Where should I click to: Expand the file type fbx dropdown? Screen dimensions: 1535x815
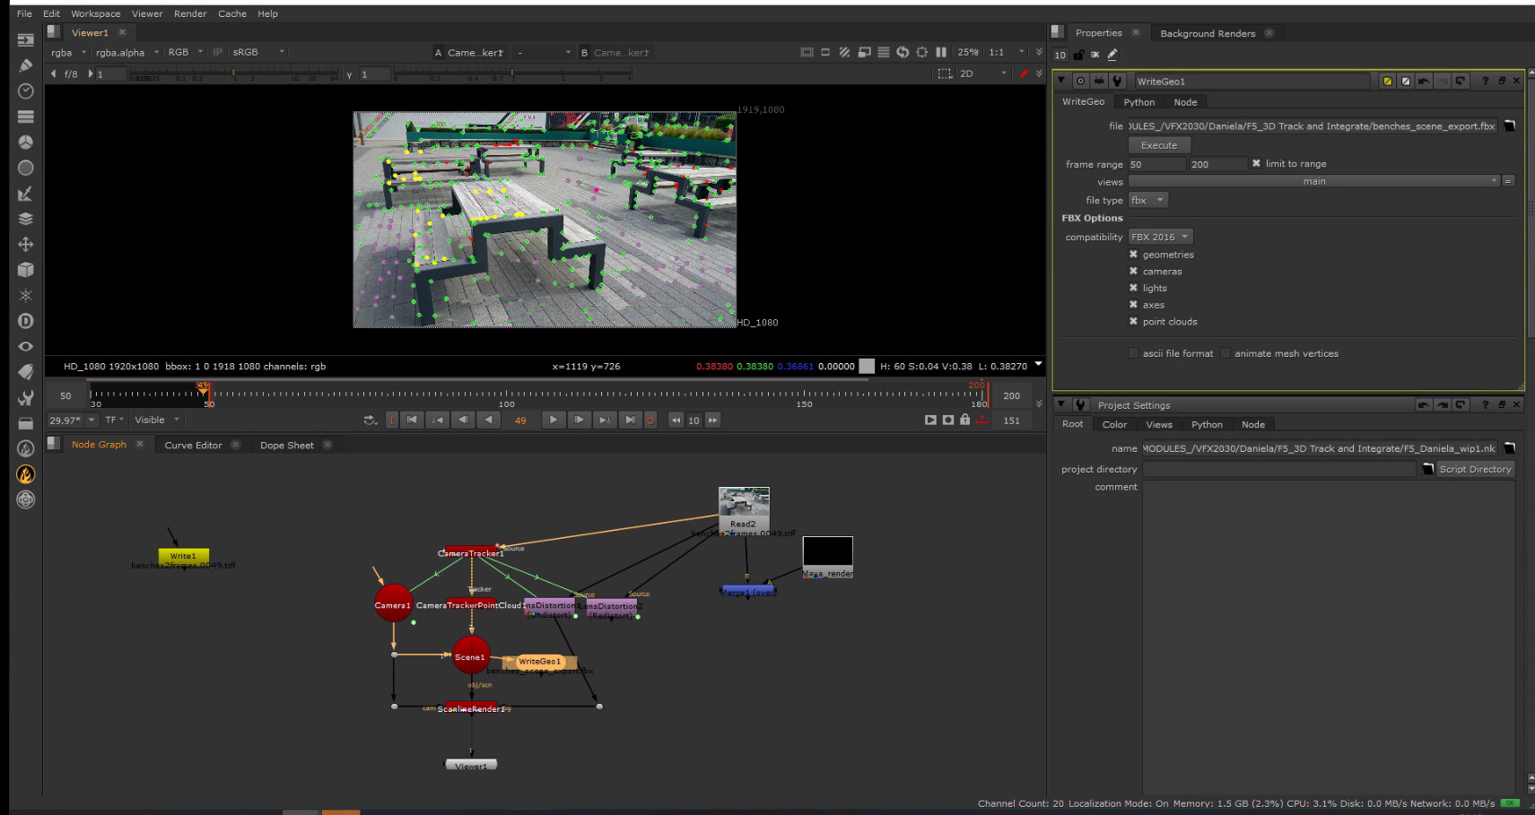coord(1147,200)
